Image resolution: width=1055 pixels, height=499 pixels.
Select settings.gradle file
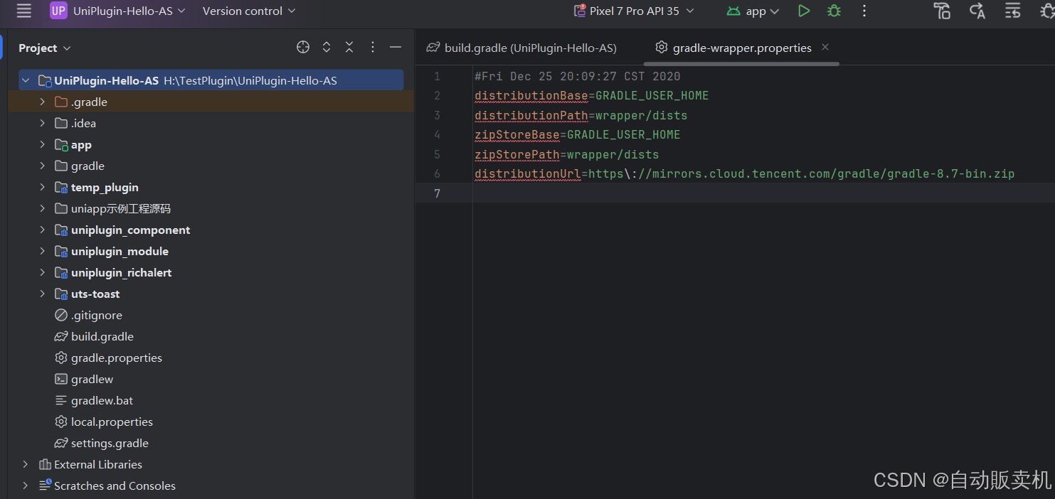[110, 443]
